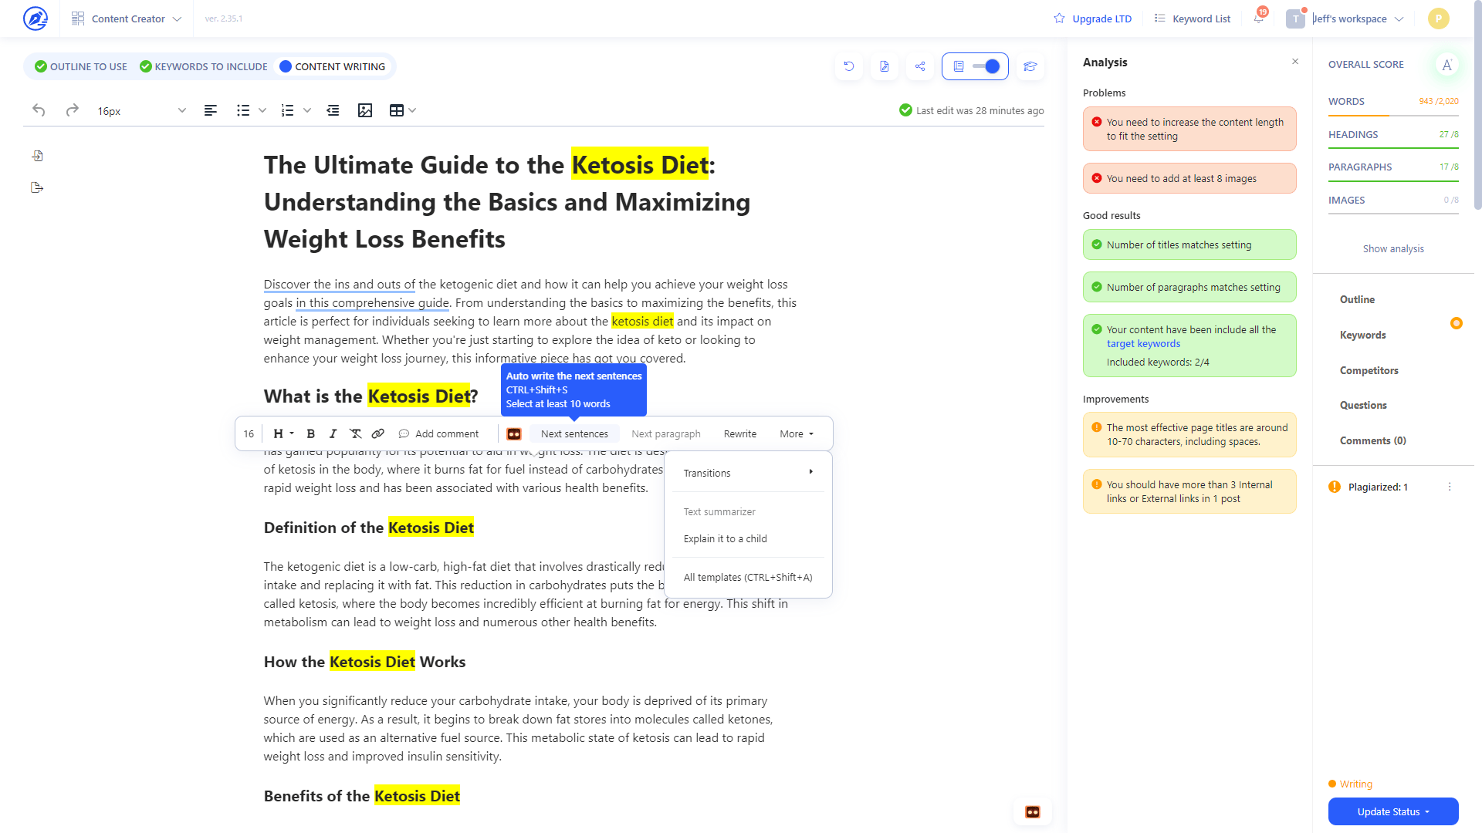The height and width of the screenshot is (833, 1482).
Task: Select Explain it to a child template
Action: pos(725,538)
